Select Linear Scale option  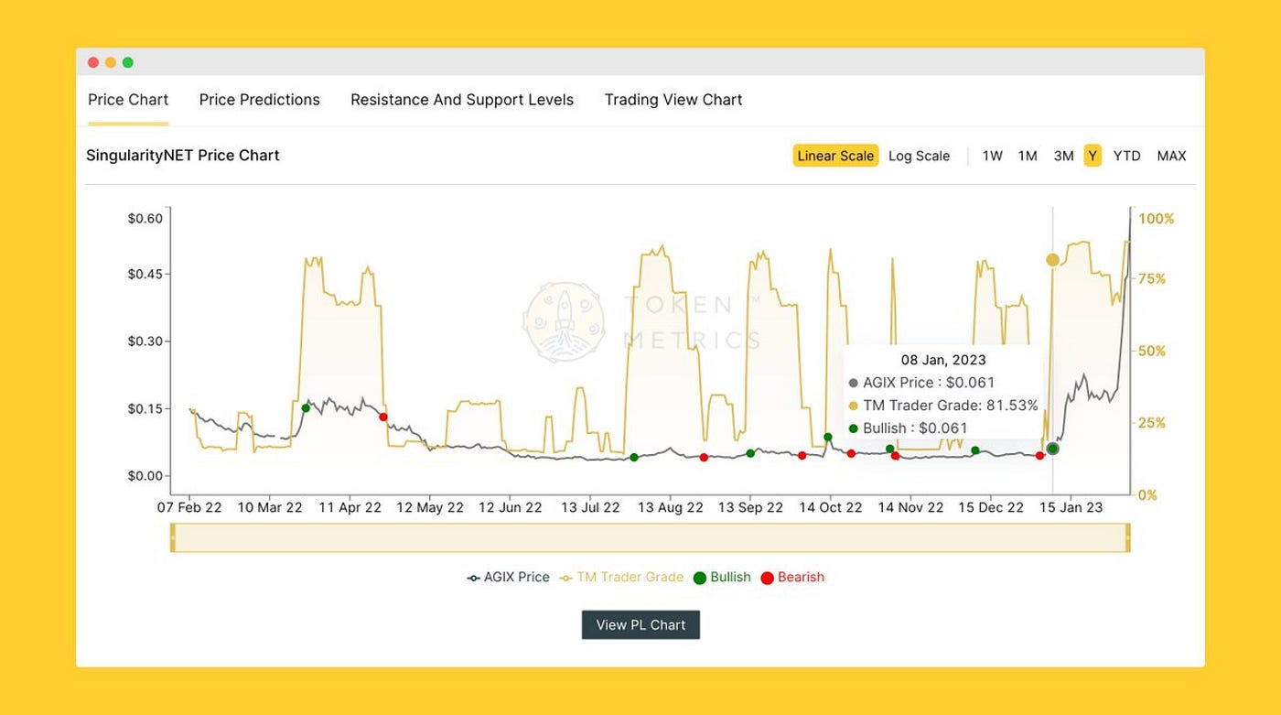click(x=835, y=156)
